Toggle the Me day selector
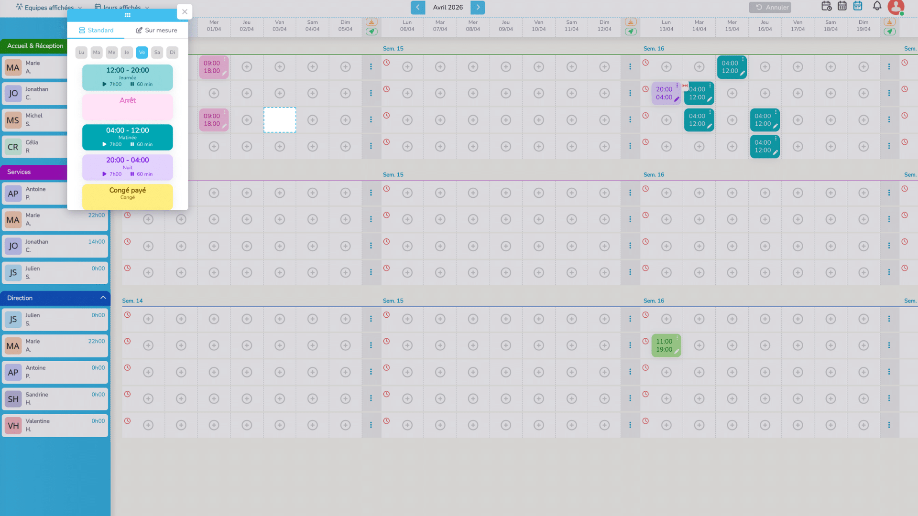The width and height of the screenshot is (918, 516). click(x=112, y=53)
